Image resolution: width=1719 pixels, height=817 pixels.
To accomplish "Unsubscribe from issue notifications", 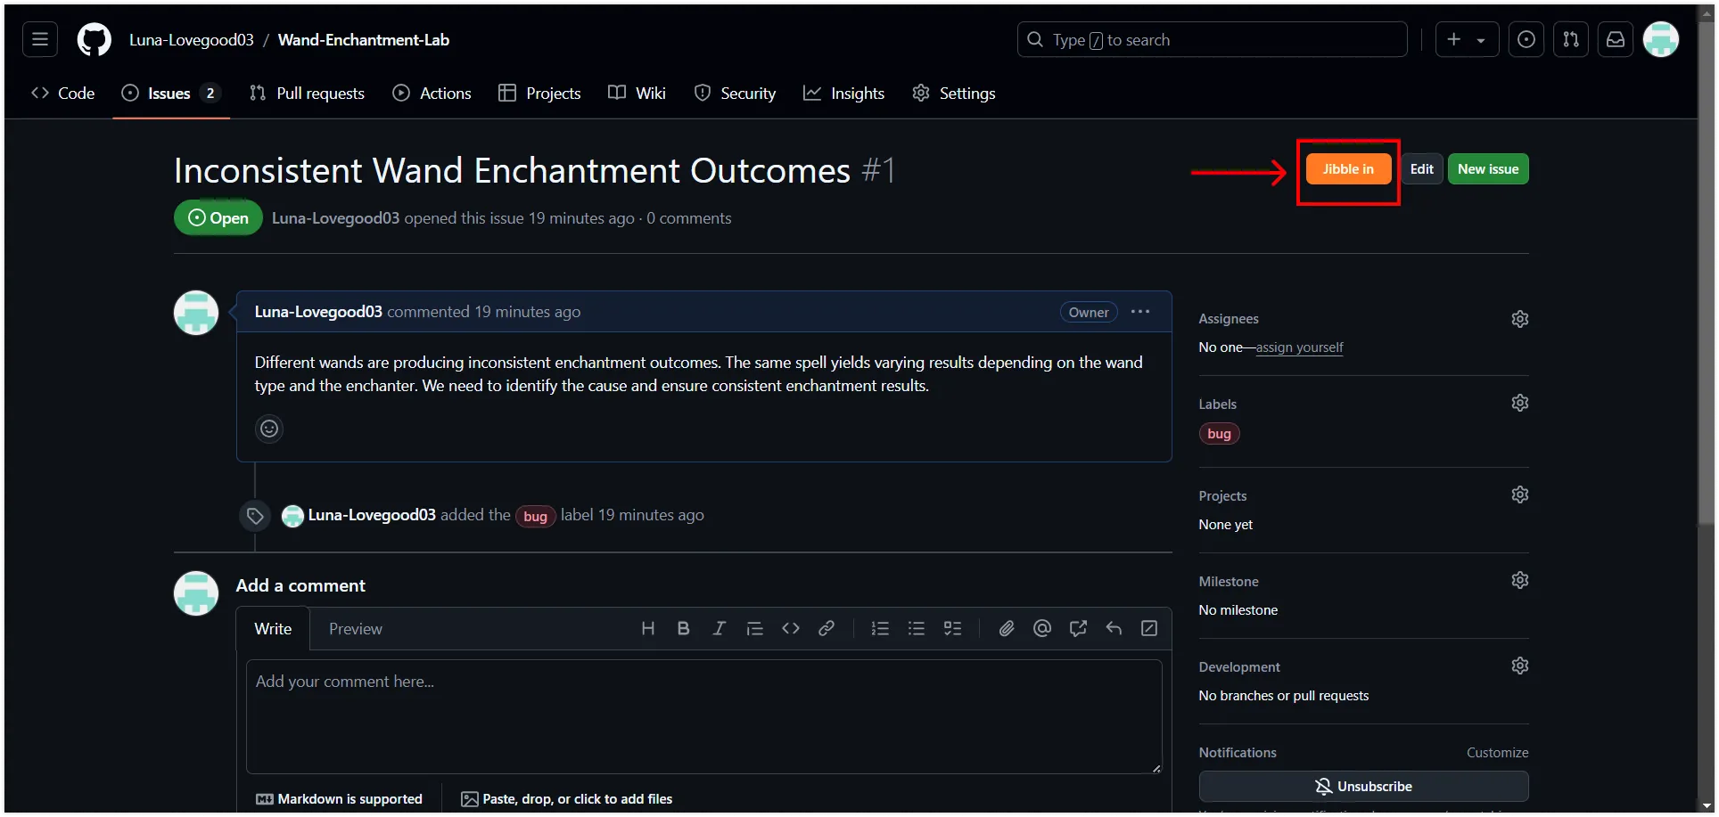I will coord(1363,787).
